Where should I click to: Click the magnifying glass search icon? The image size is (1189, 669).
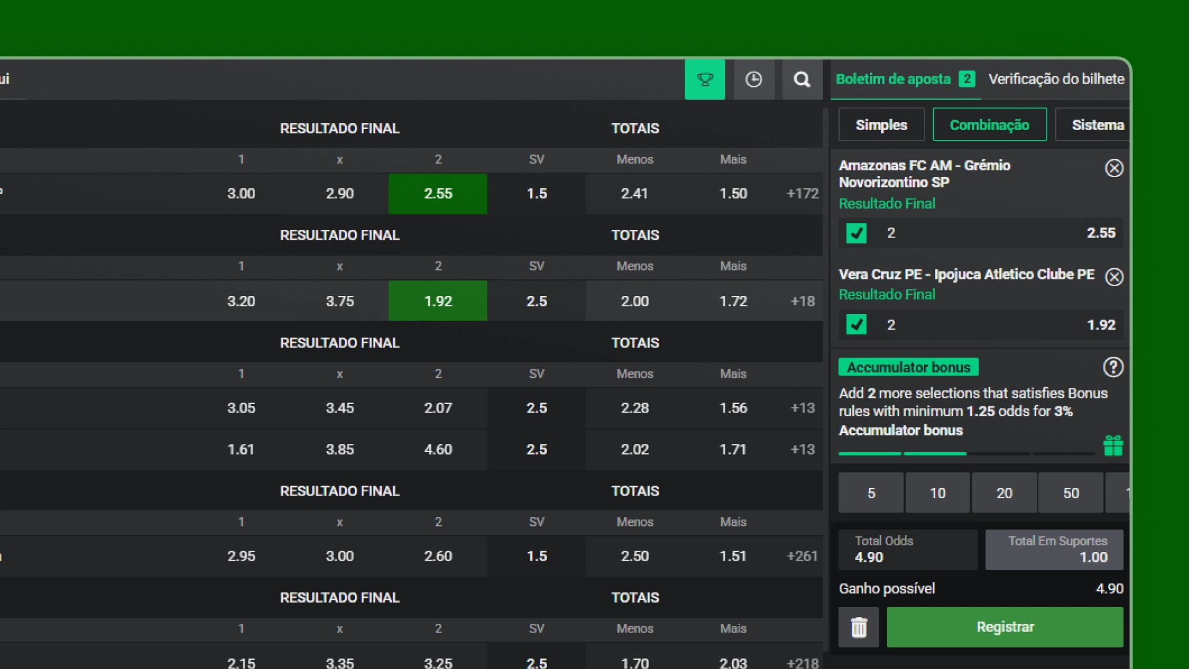point(802,79)
